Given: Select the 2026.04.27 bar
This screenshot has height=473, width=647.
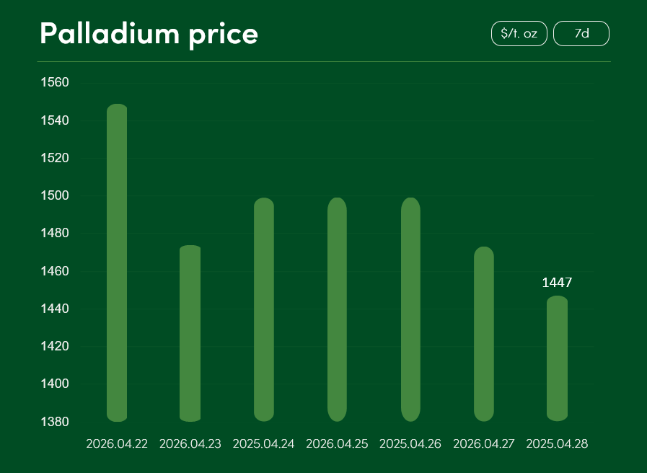Looking at the screenshot, I should point(484,334).
